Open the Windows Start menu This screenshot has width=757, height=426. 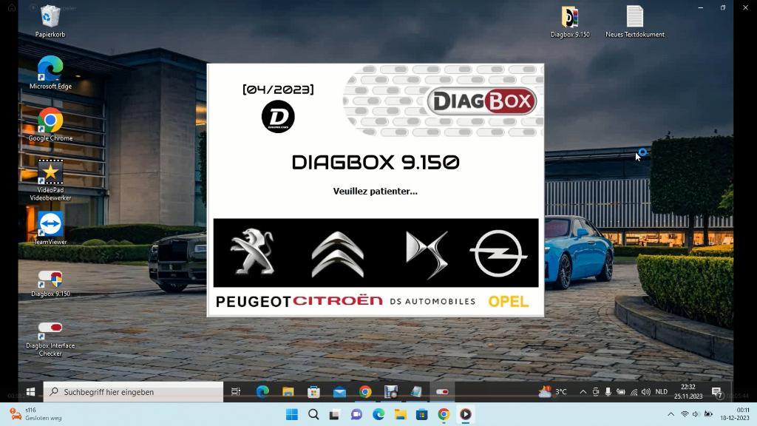click(x=30, y=391)
